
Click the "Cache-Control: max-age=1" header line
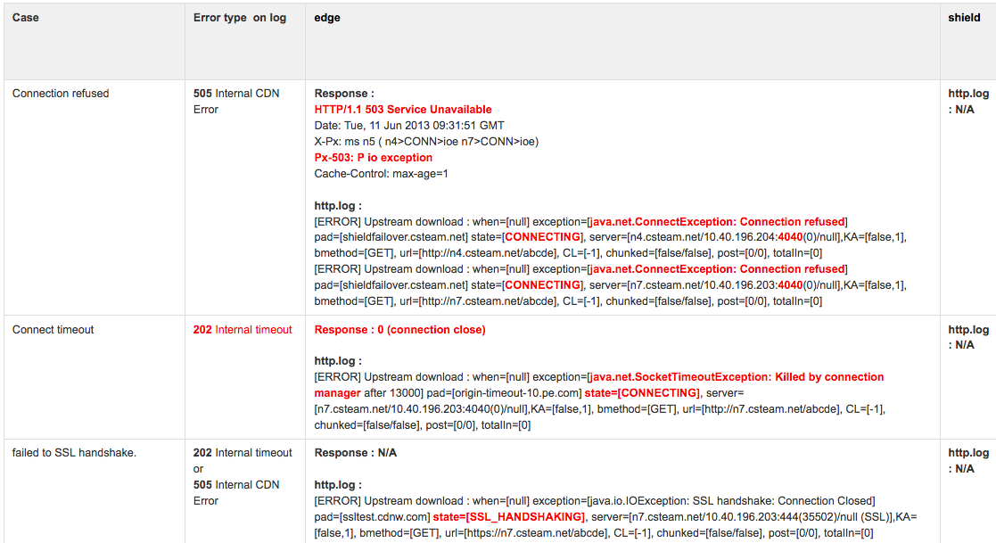382,174
